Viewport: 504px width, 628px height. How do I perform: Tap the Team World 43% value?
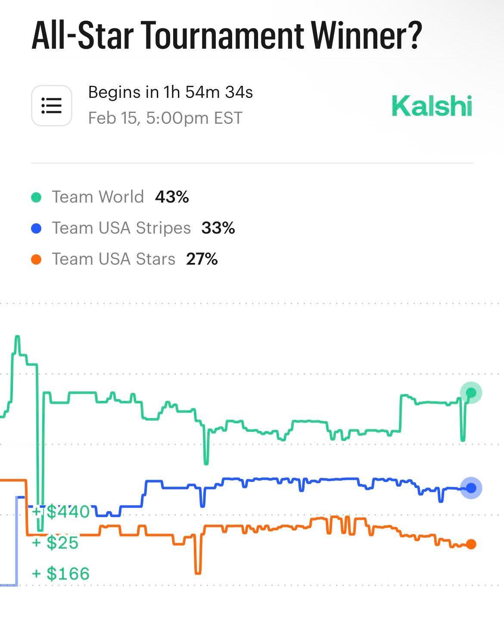pos(172,197)
